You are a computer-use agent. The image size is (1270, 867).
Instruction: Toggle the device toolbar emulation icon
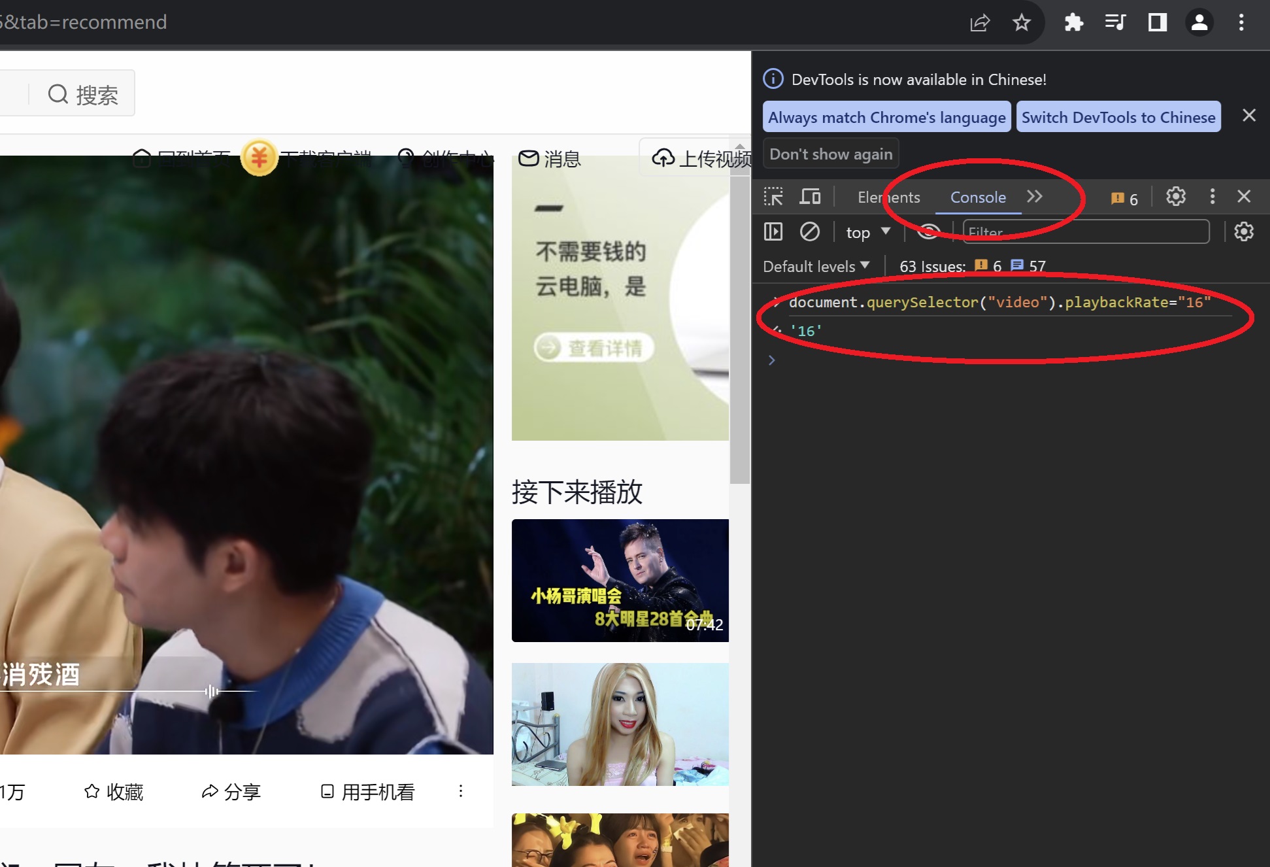point(810,197)
